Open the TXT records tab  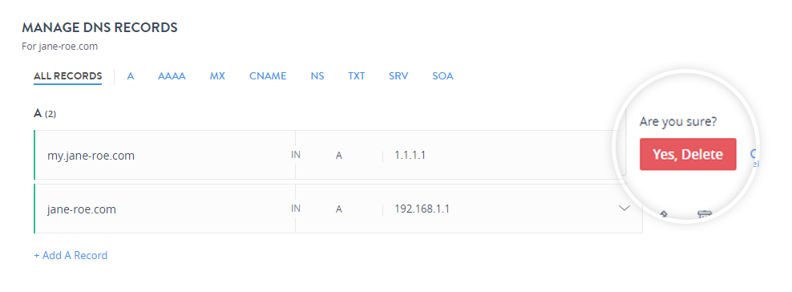pos(356,76)
